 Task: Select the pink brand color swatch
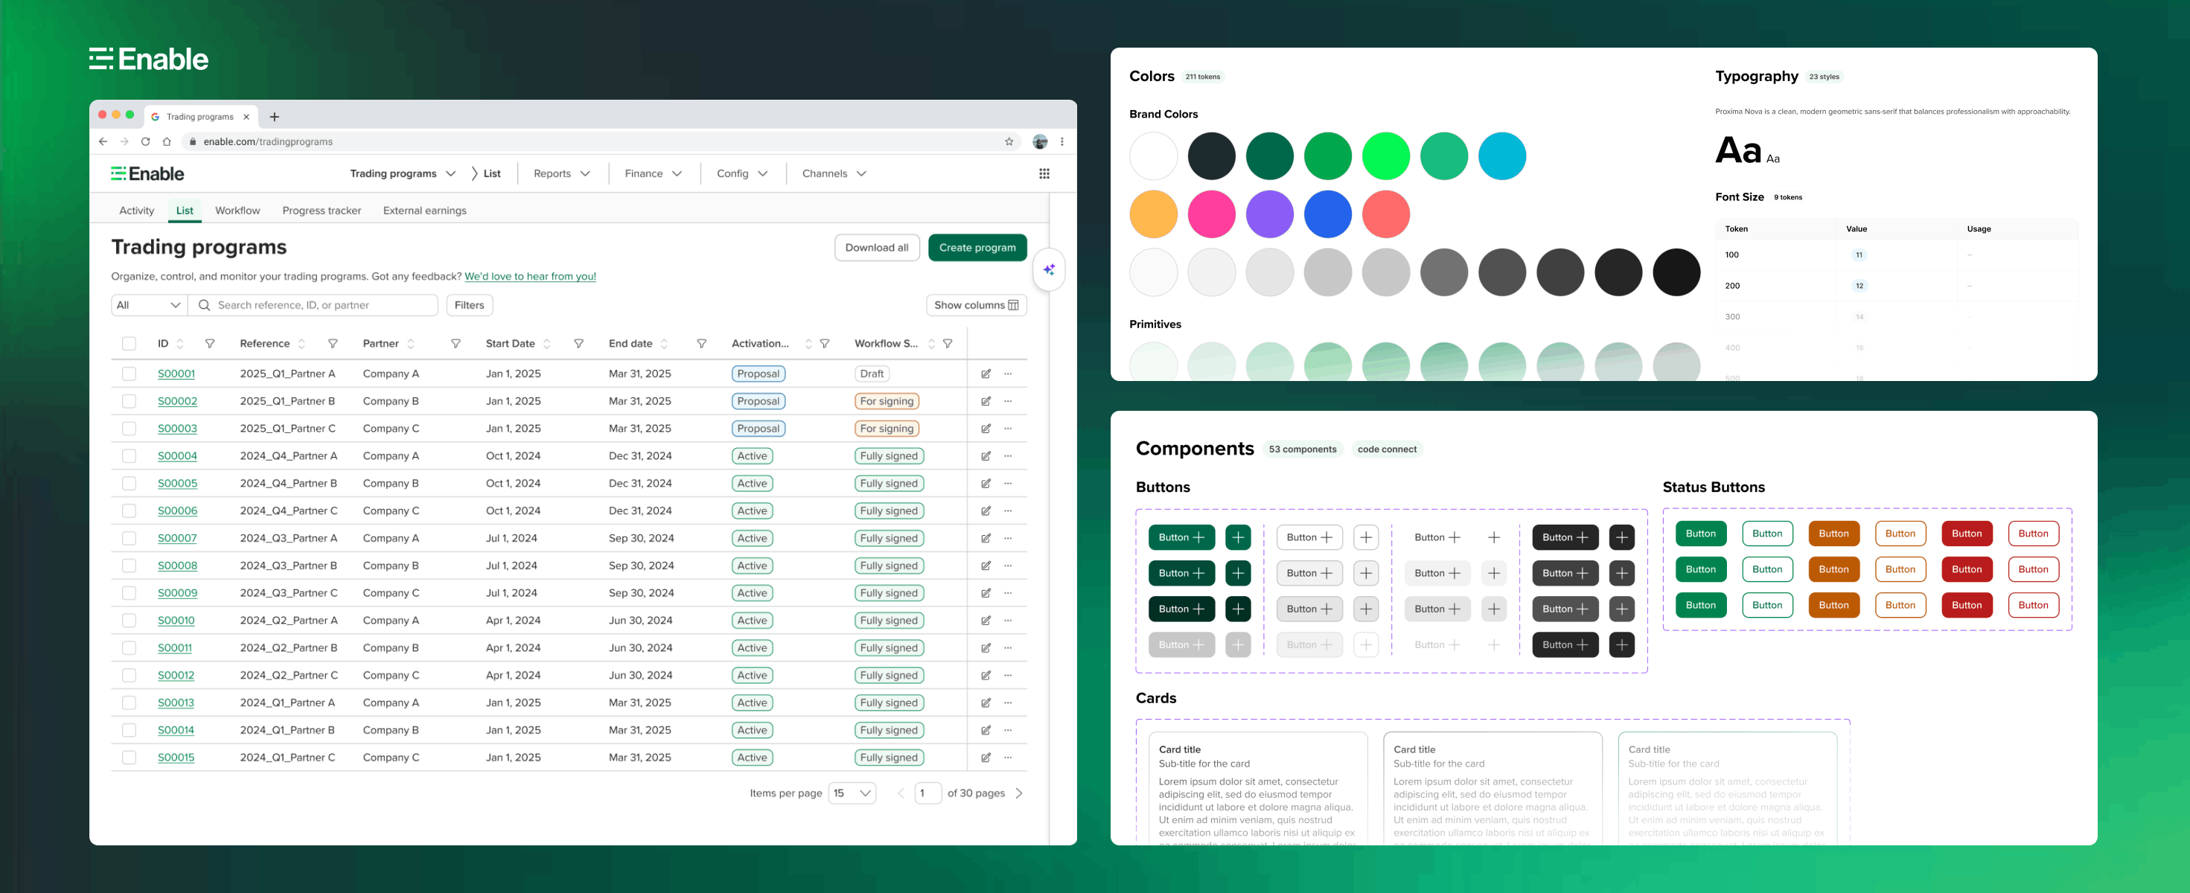(1211, 214)
